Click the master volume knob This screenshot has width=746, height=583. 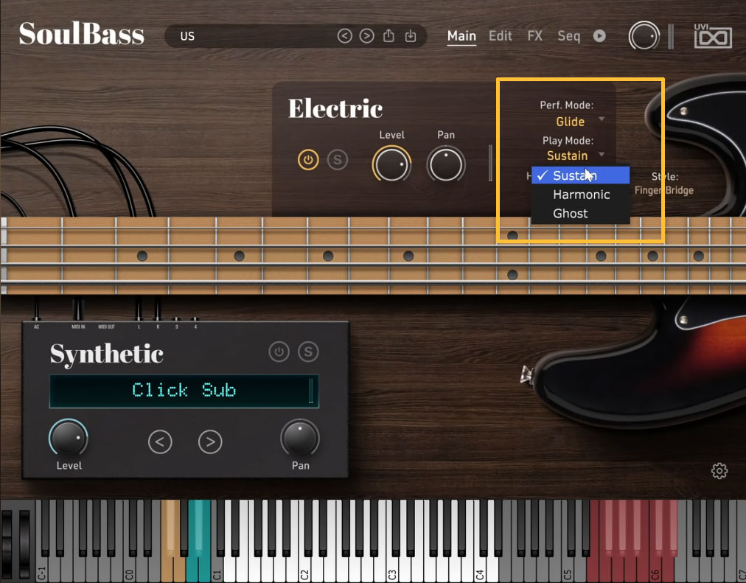point(644,35)
